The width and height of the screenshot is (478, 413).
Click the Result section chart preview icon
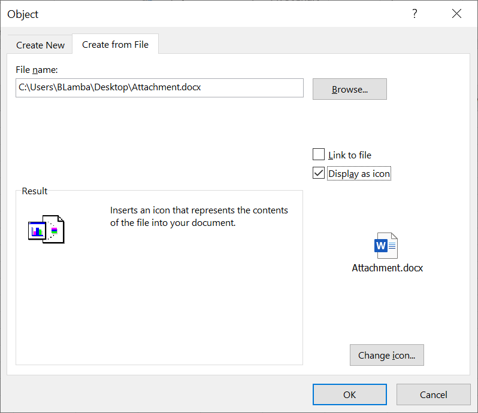[x=46, y=229]
